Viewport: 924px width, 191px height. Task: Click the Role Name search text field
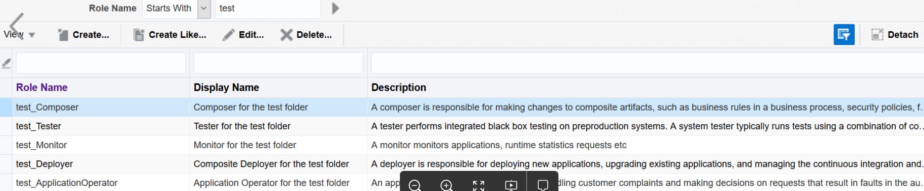[268, 9]
